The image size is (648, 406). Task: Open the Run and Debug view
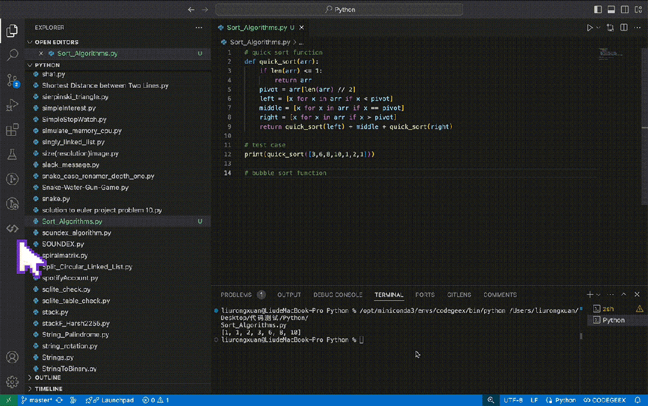[12, 105]
